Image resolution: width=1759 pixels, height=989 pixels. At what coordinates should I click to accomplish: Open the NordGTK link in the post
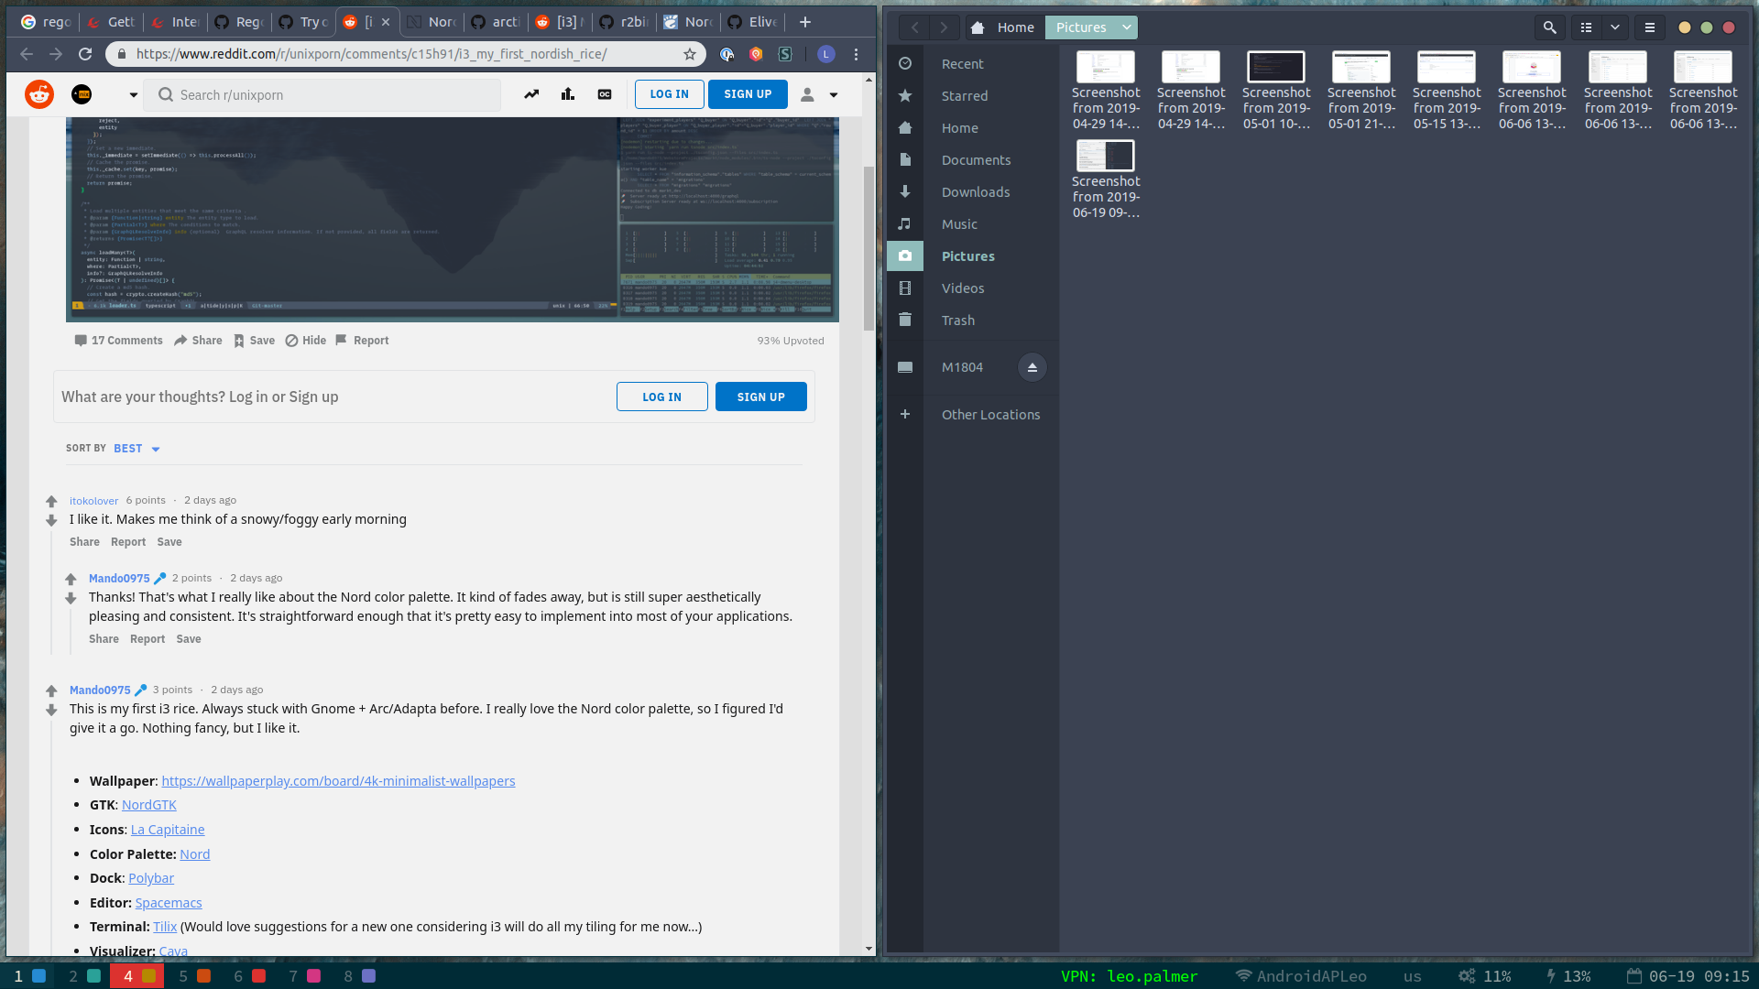point(148,804)
